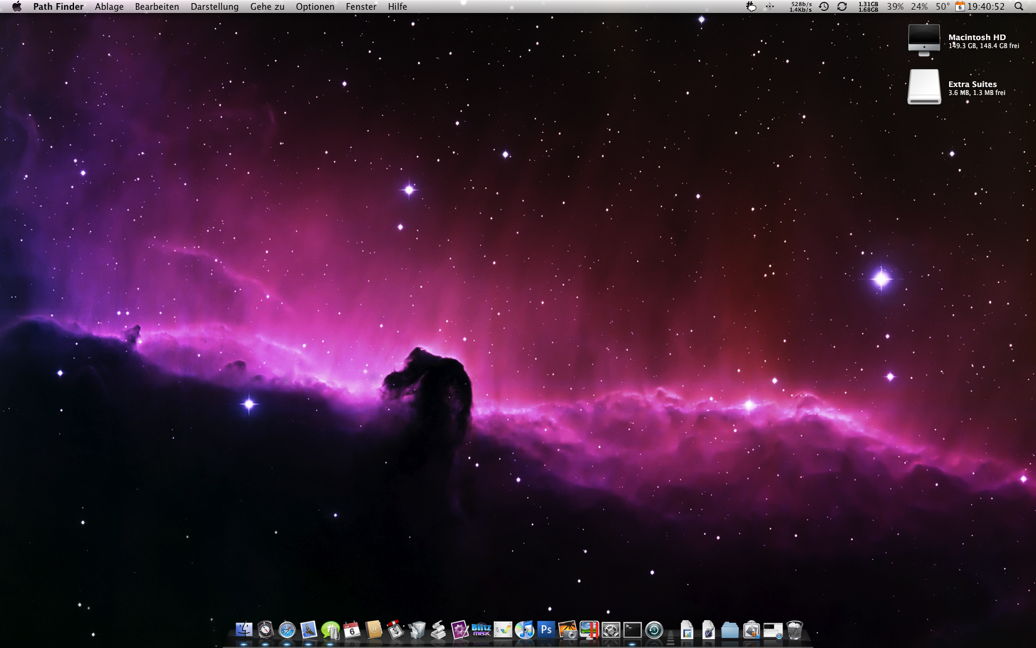Select the Extra Suites volume icon
1036x648 pixels.
[x=924, y=87]
